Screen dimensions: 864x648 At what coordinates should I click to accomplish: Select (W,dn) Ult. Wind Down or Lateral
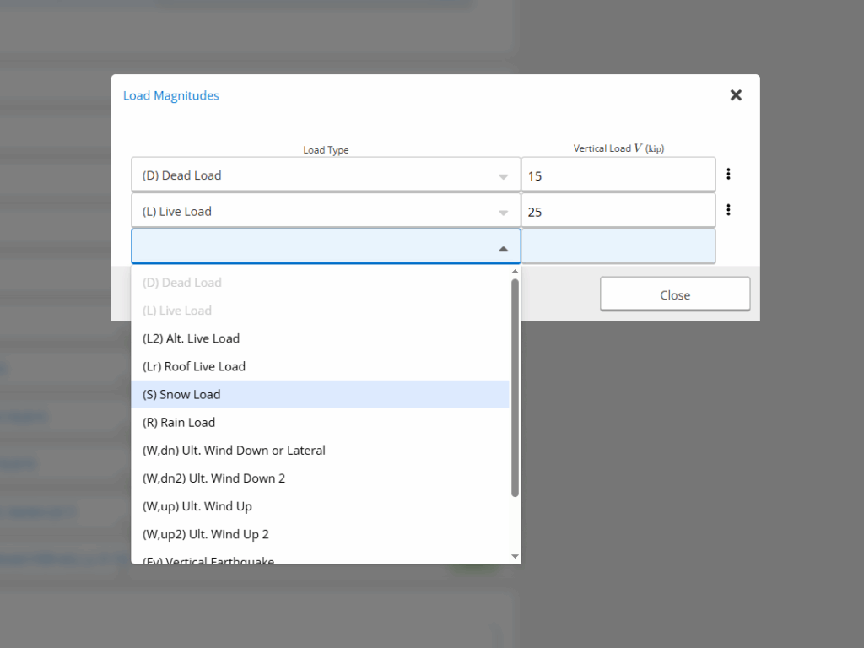click(x=234, y=451)
